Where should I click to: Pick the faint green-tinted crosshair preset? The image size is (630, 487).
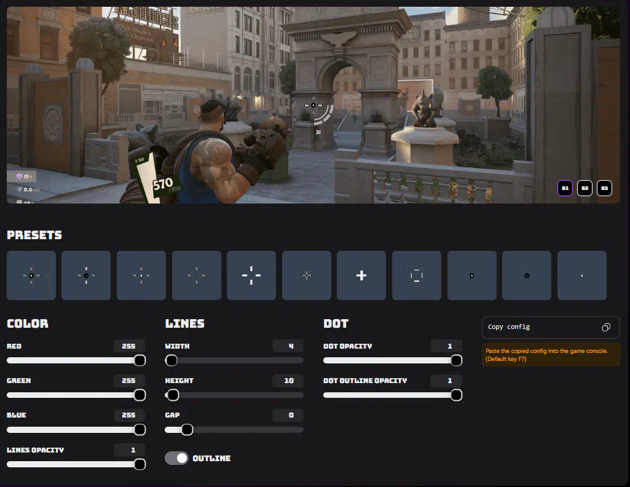pos(196,275)
